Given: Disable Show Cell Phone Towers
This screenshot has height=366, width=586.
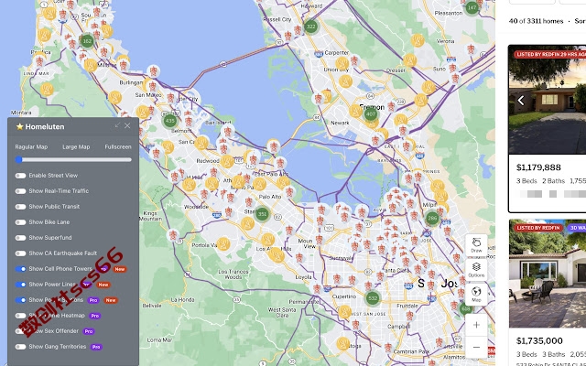Looking at the screenshot, I should tap(20, 269).
